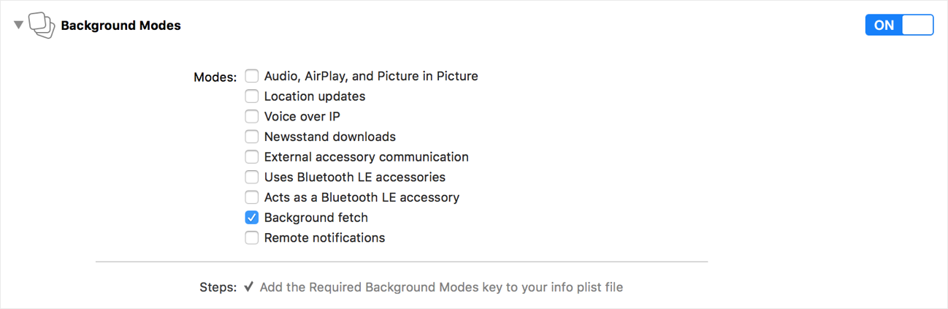Enable the Remote notifications checkbox
Image resolution: width=948 pixels, height=309 pixels.
(x=252, y=237)
